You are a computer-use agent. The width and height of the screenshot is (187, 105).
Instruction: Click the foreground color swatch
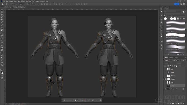tap(2, 72)
